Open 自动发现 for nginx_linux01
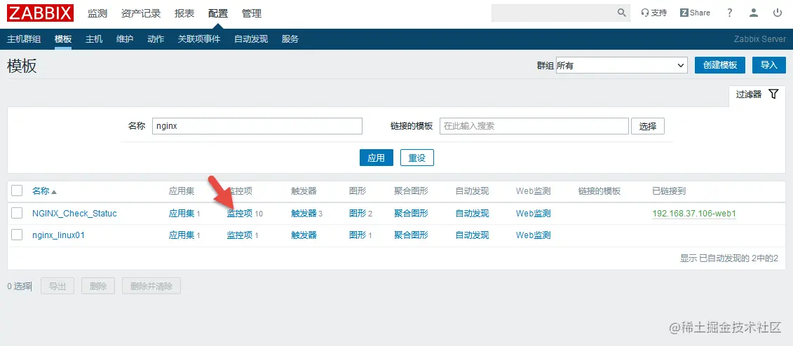This screenshot has width=793, height=346. pos(473,235)
